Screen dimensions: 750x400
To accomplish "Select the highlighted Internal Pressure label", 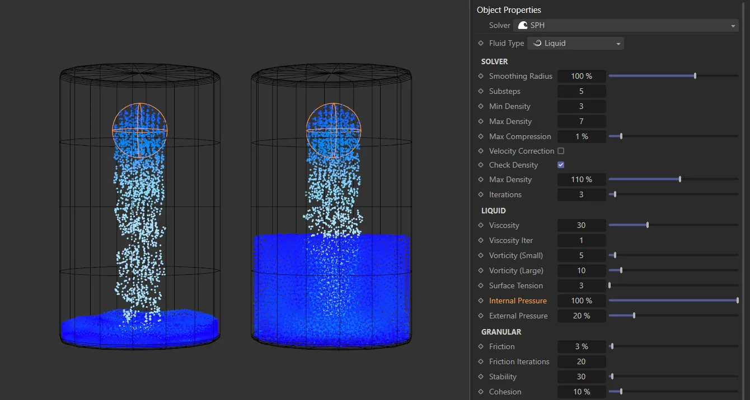I will coord(518,301).
